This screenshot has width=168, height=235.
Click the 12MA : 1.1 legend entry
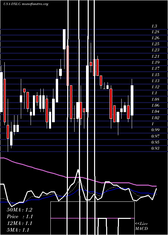19,223
